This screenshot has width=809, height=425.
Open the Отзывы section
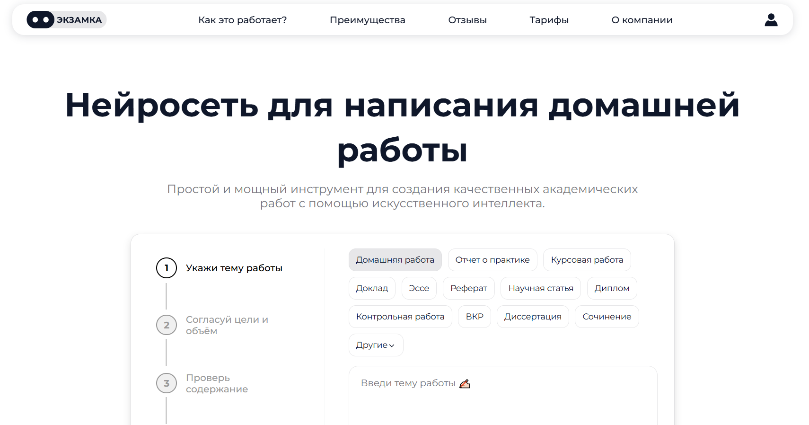click(x=467, y=20)
